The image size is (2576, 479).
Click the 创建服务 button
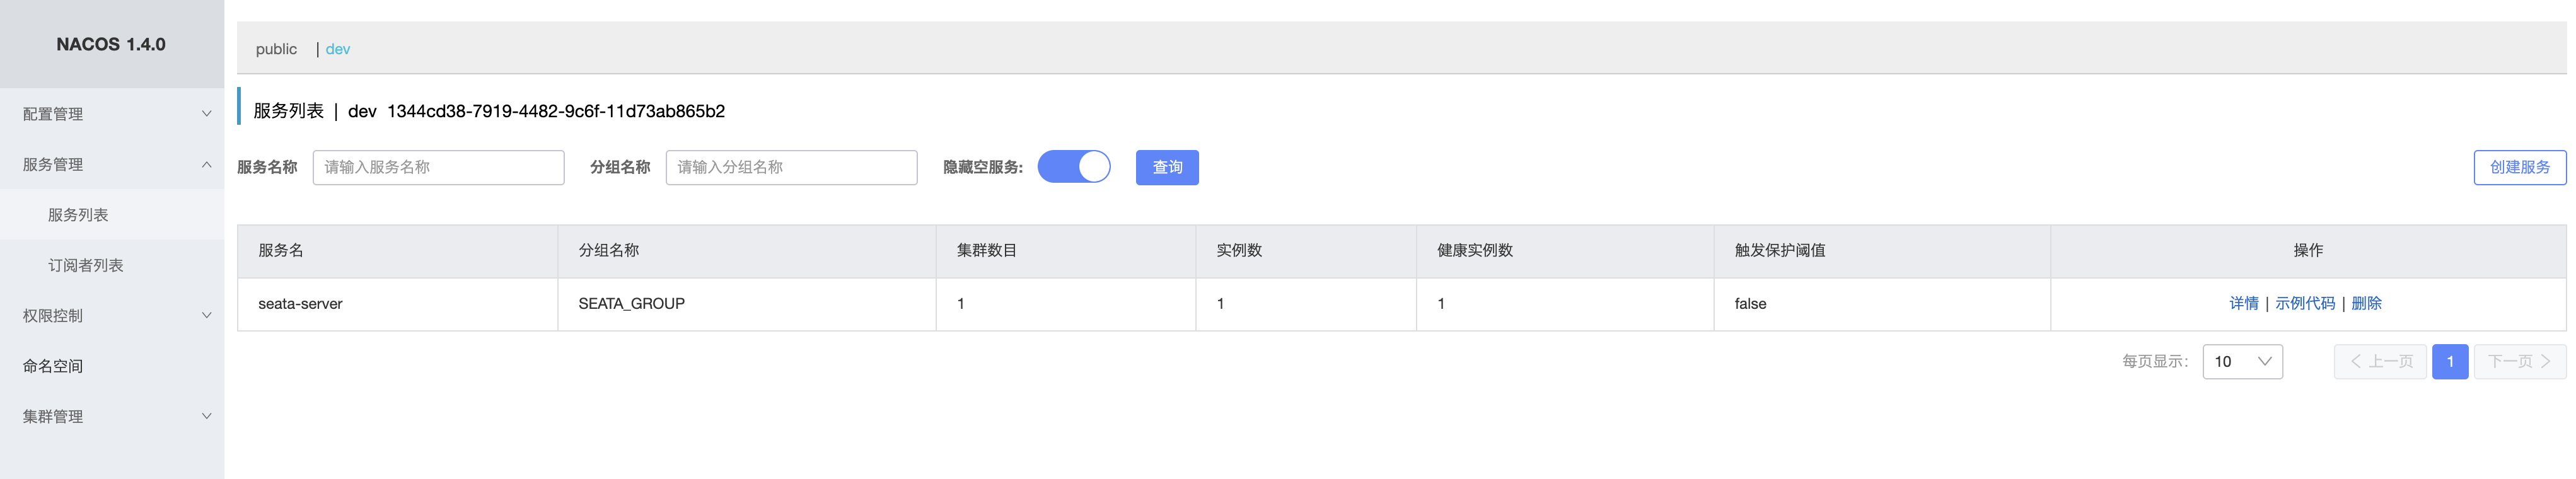pos(2518,167)
